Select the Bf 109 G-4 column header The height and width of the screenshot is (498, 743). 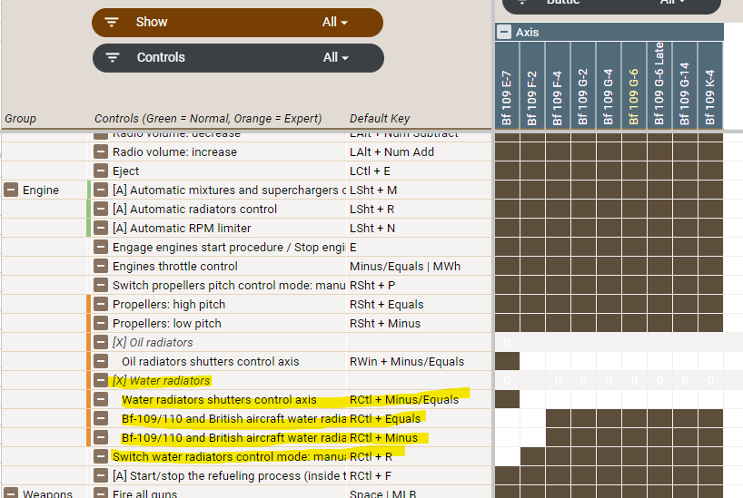[x=609, y=85]
